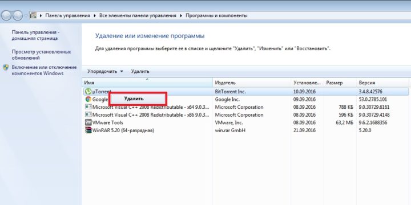The height and width of the screenshot is (205, 411).
Task: Click publisher BitTorrent Inc.
Action: [231, 92]
